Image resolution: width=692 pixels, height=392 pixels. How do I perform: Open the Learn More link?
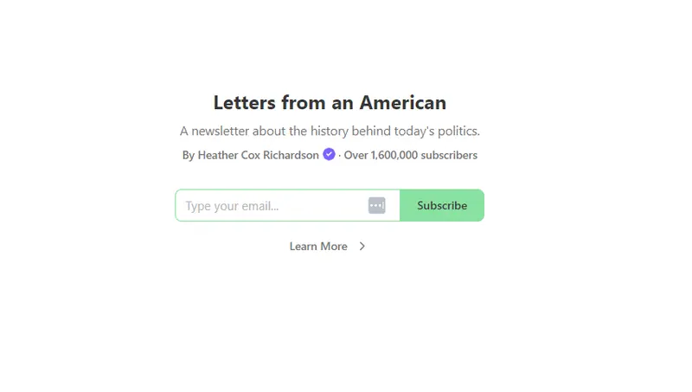[x=318, y=247]
